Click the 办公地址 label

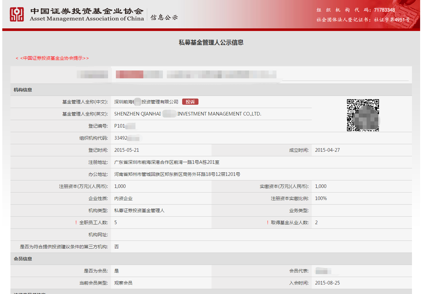click(98, 174)
